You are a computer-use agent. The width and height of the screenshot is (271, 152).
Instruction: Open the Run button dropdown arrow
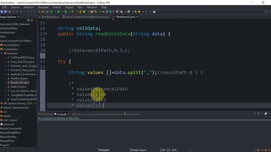[x=62, y=12]
